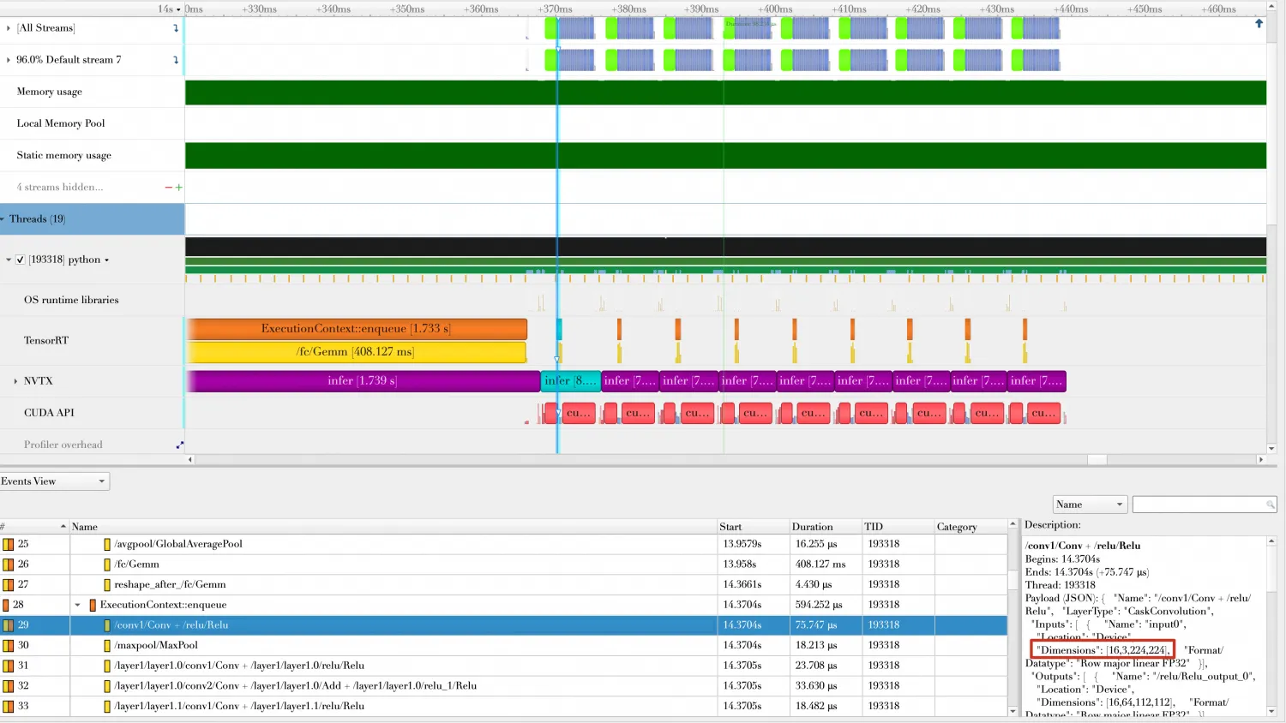Click the row icon for event number 33

[x=8, y=706]
